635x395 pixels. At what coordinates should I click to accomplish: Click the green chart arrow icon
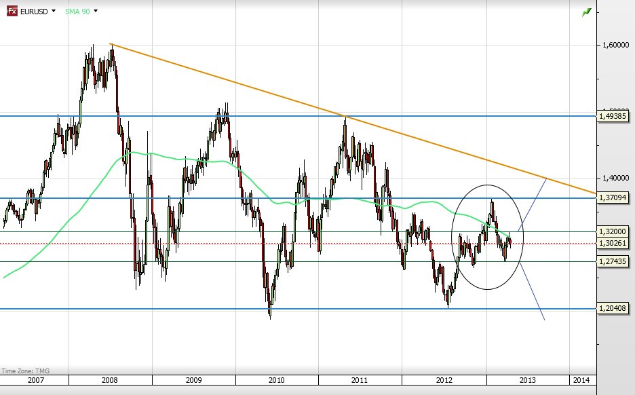pyautogui.click(x=586, y=13)
